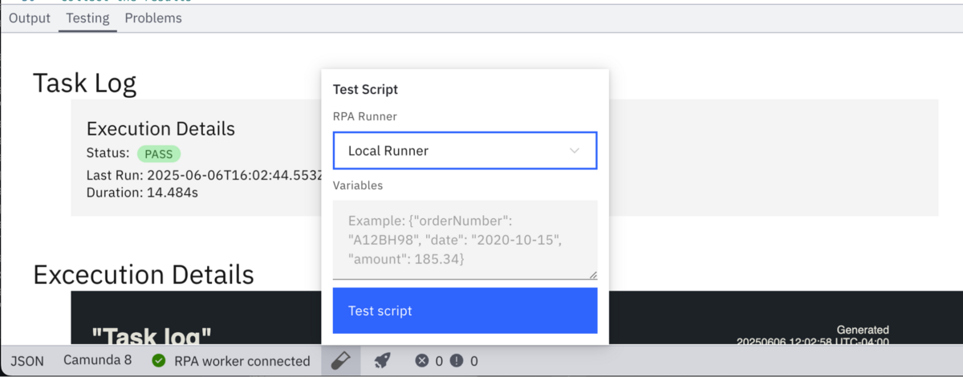Screen dimensions: 963x377
Task: Click the blue Test script button
Action: point(465,310)
